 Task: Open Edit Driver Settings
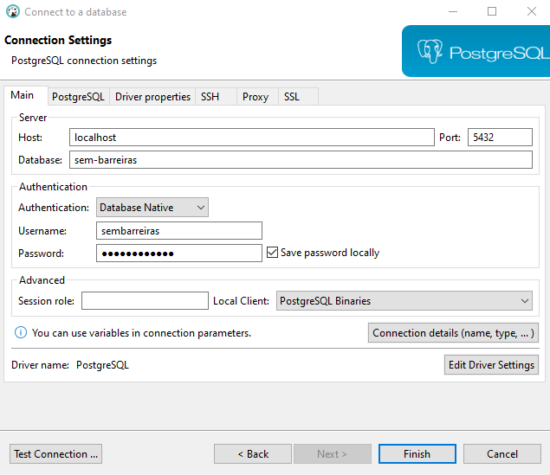point(491,365)
